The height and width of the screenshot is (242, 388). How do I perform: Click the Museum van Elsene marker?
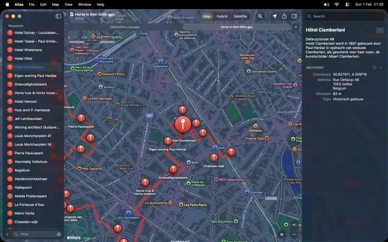click(x=295, y=85)
